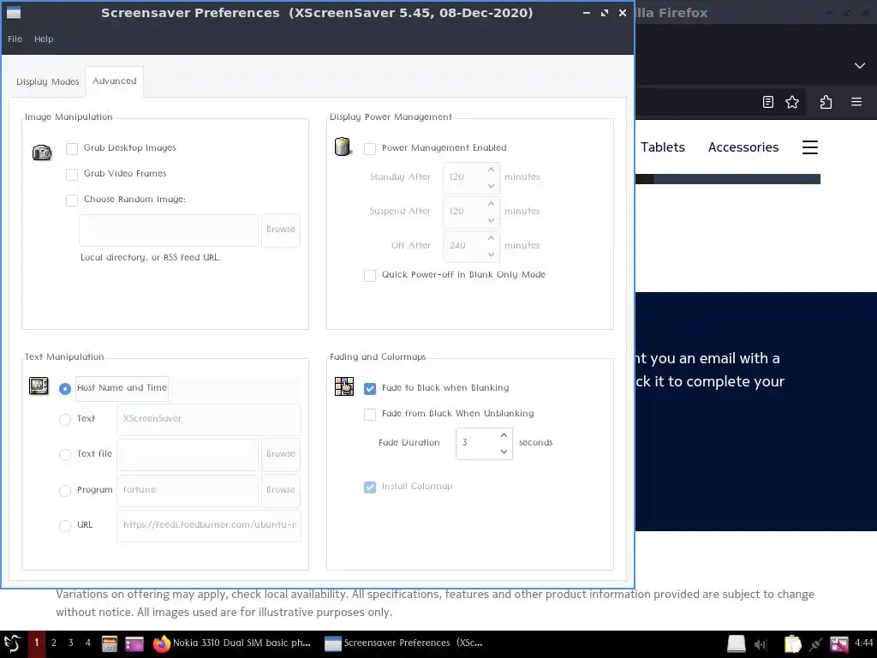Select the Program radio button
Screen dimensions: 877x658
tap(65, 490)
